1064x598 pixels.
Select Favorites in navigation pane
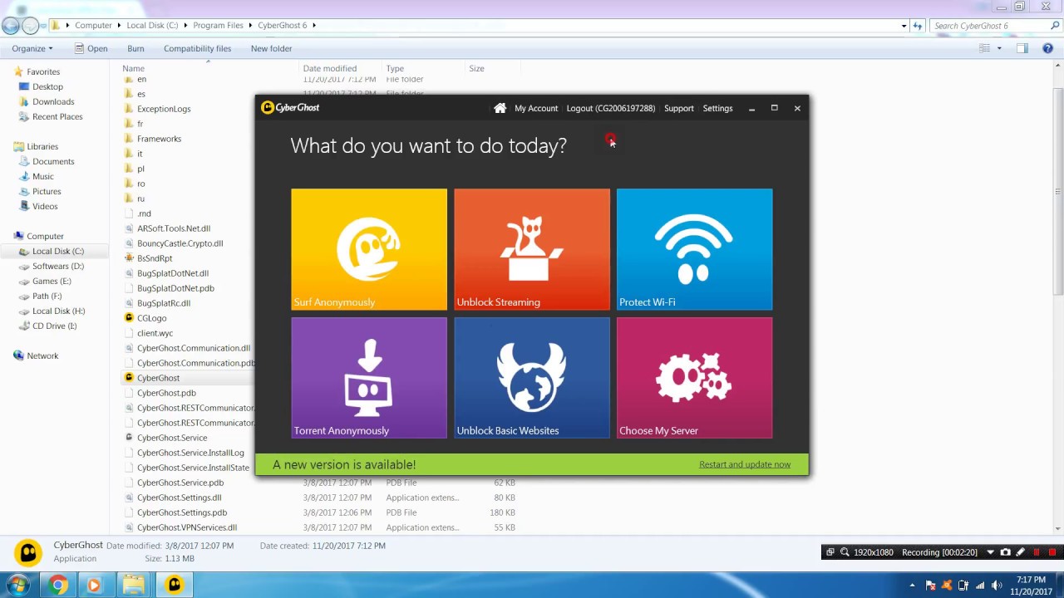click(x=36, y=71)
